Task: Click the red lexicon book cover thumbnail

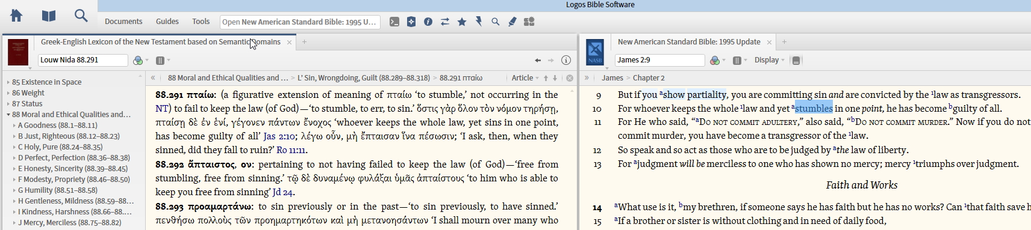Action: 17,52
